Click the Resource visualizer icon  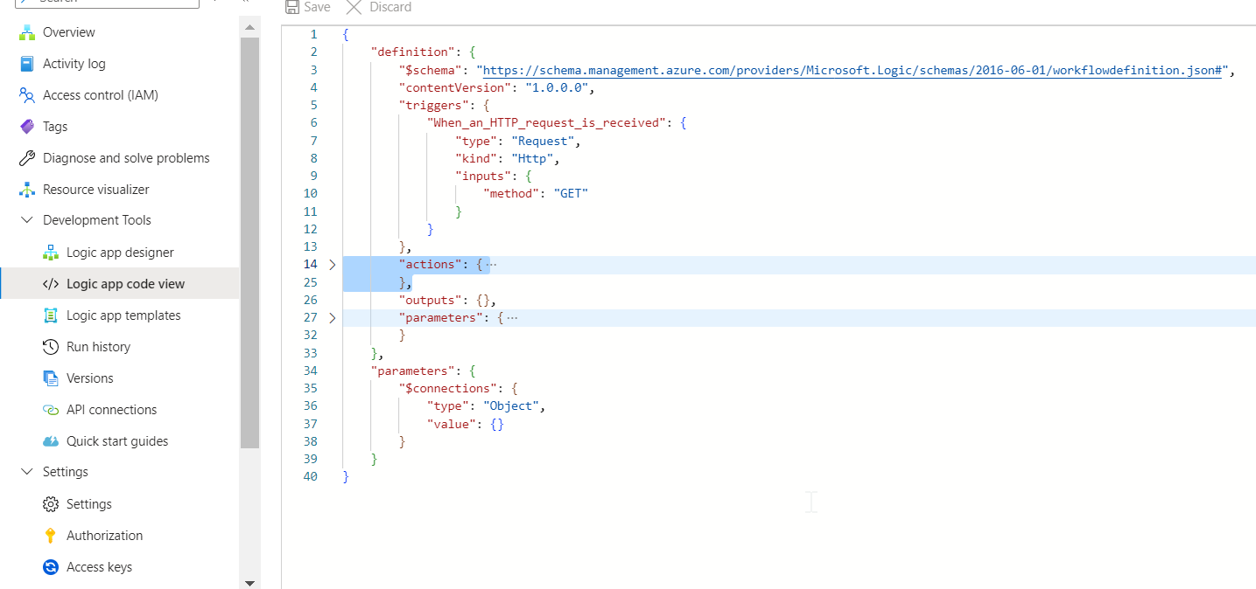[x=26, y=190]
